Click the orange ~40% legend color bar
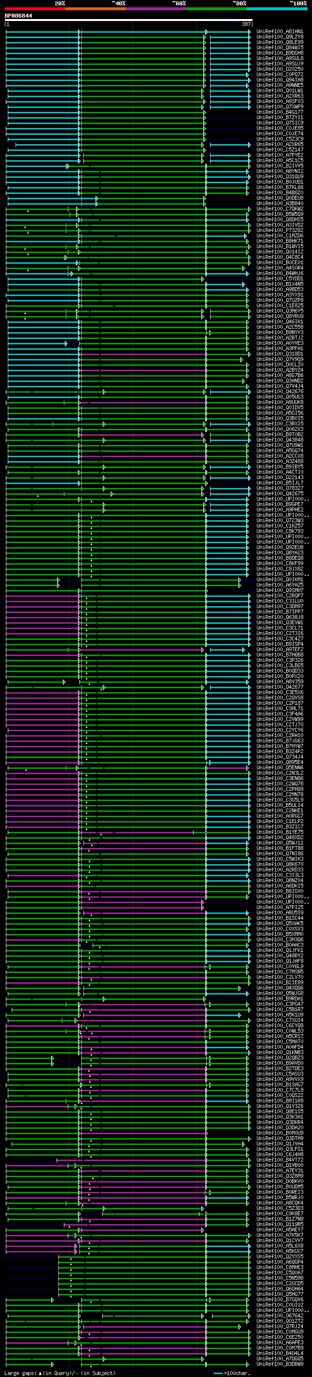The width and height of the screenshot is (312, 1377). pos(96,9)
